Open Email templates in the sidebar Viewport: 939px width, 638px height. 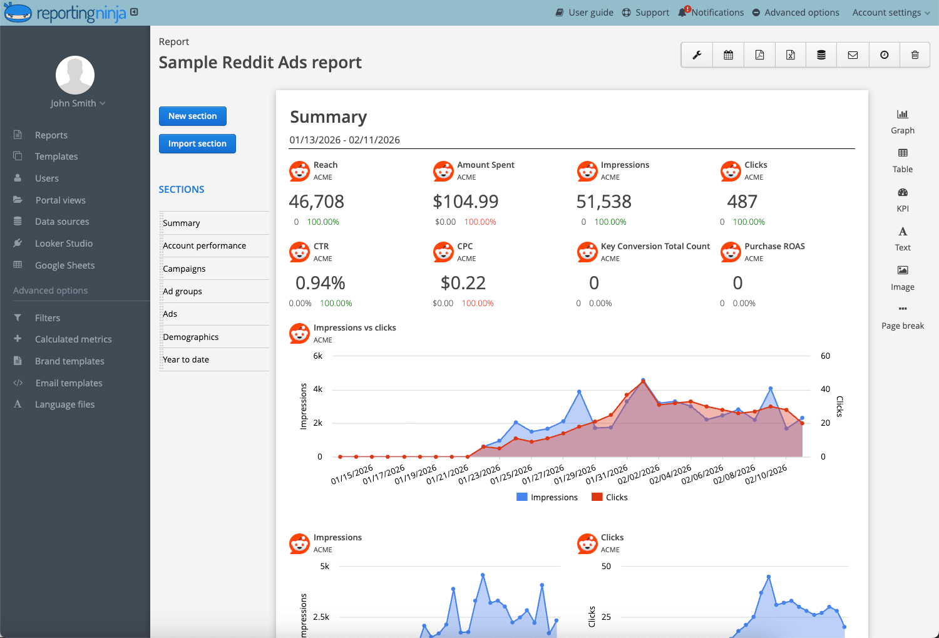69,383
